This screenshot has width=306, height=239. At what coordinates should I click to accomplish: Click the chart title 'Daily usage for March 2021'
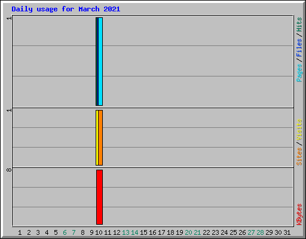(x=66, y=9)
